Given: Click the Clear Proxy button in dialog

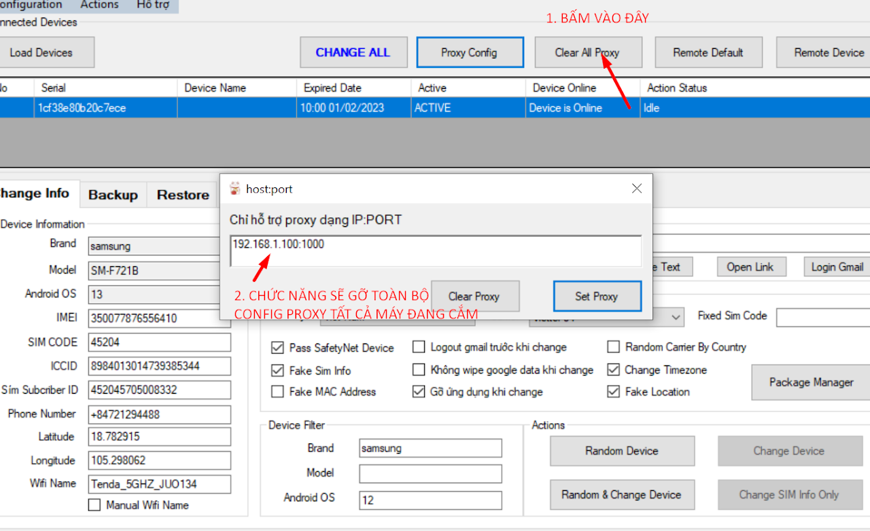Looking at the screenshot, I should [474, 296].
